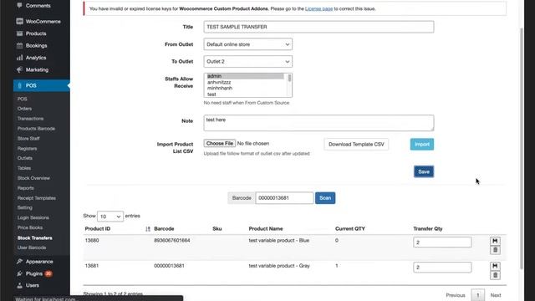Open the Transactions submenu item
The height and width of the screenshot is (301, 535).
(x=30, y=119)
